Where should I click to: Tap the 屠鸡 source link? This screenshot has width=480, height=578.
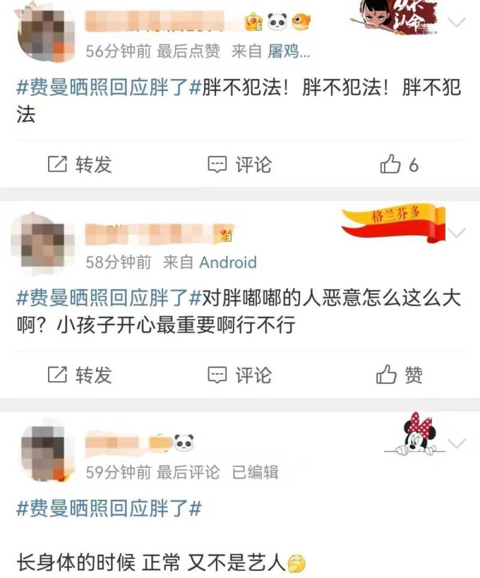(289, 51)
